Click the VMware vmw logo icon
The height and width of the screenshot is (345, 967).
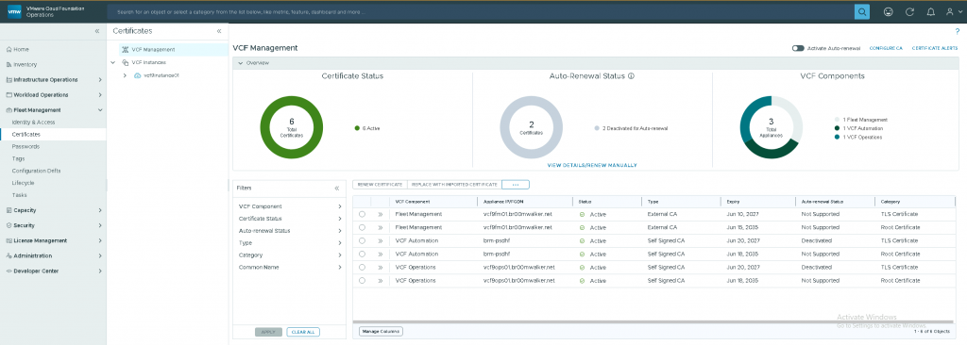click(14, 11)
